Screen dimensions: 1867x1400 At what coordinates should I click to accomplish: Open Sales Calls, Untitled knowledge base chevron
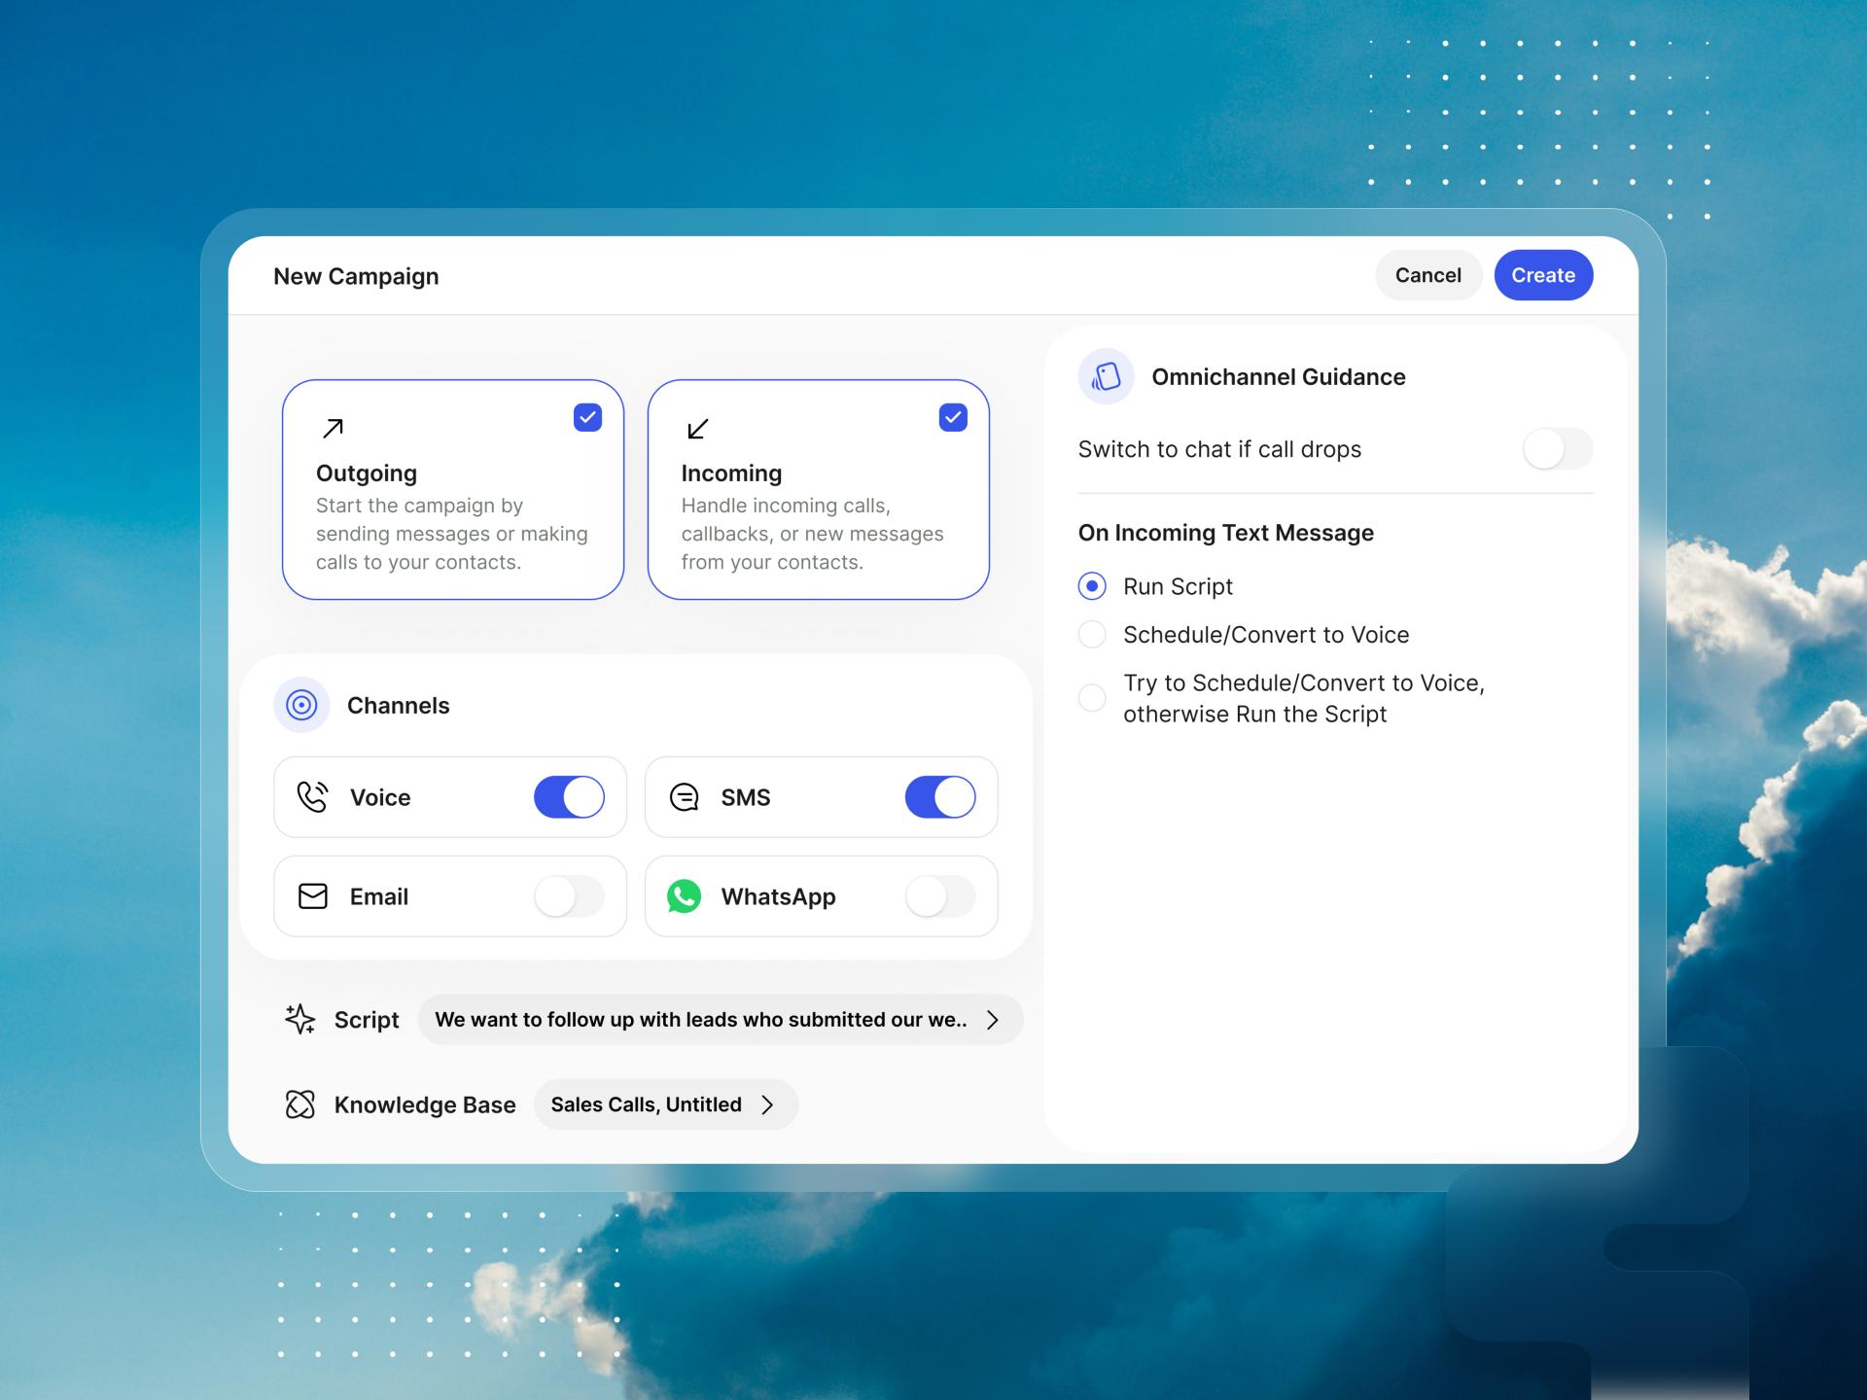768,1104
